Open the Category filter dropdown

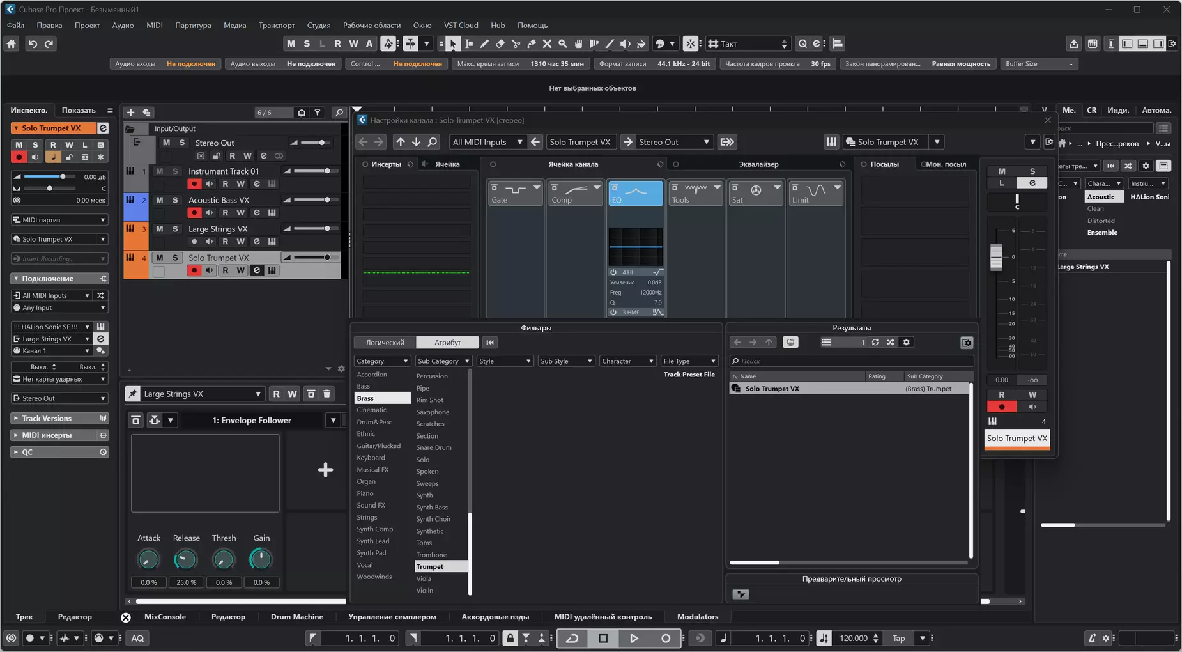(381, 361)
